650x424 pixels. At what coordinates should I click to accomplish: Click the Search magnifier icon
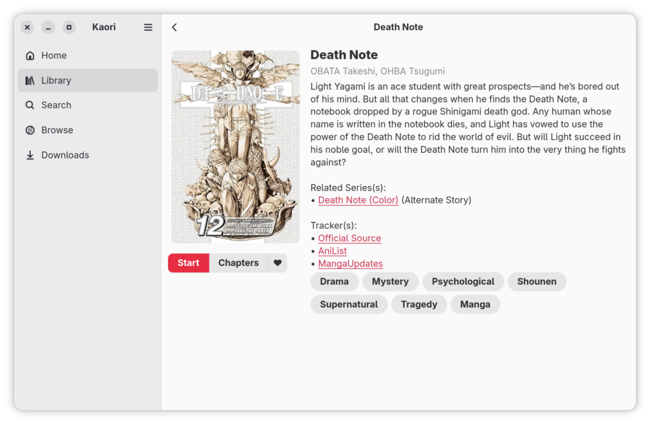click(30, 105)
